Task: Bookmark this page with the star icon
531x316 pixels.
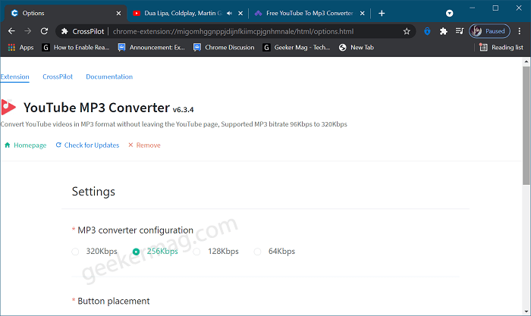Action: pyautogui.click(x=407, y=32)
